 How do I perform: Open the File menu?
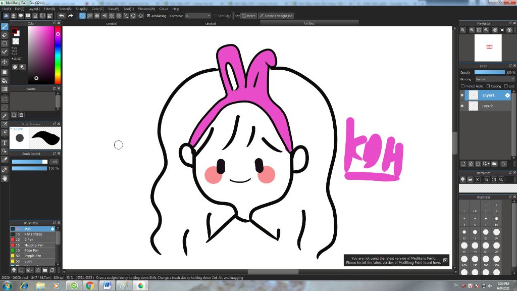6,9
